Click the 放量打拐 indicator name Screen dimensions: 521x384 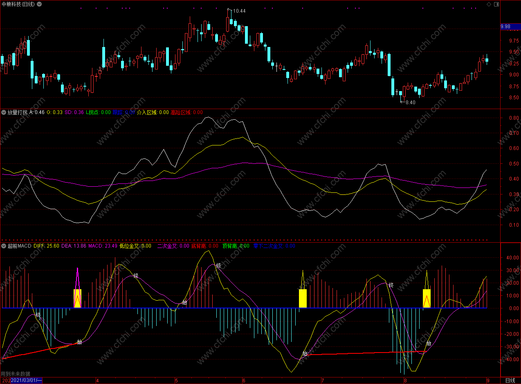[x=18, y=112]
